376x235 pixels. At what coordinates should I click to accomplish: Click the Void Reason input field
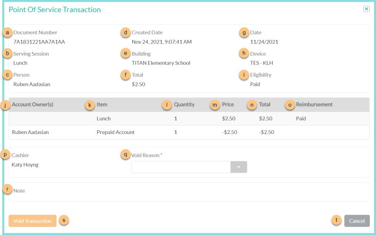pos(181,167)
